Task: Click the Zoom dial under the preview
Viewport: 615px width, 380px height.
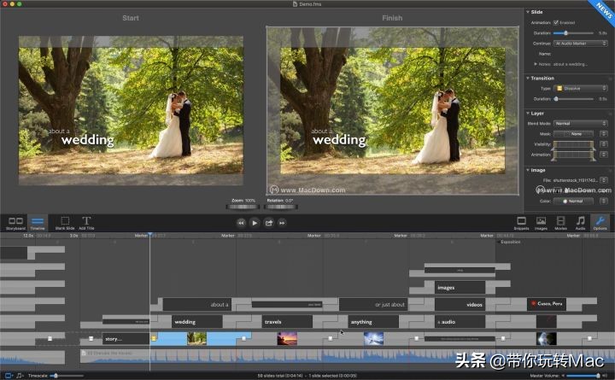Action: click(x=243, y=207)
